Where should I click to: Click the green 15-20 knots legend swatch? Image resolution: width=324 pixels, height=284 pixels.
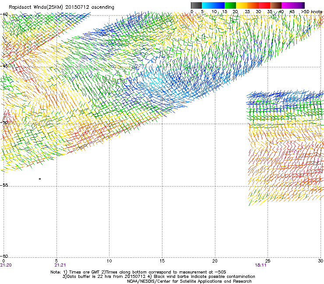pyautogui.click(x=230, y=5)
